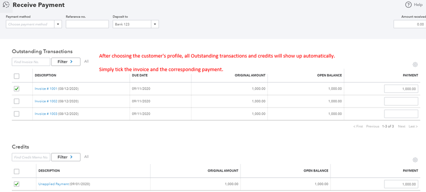Expand the Deposit to dropdown arrow
This screenshot has width=426, height=192.
click(155, 24)
